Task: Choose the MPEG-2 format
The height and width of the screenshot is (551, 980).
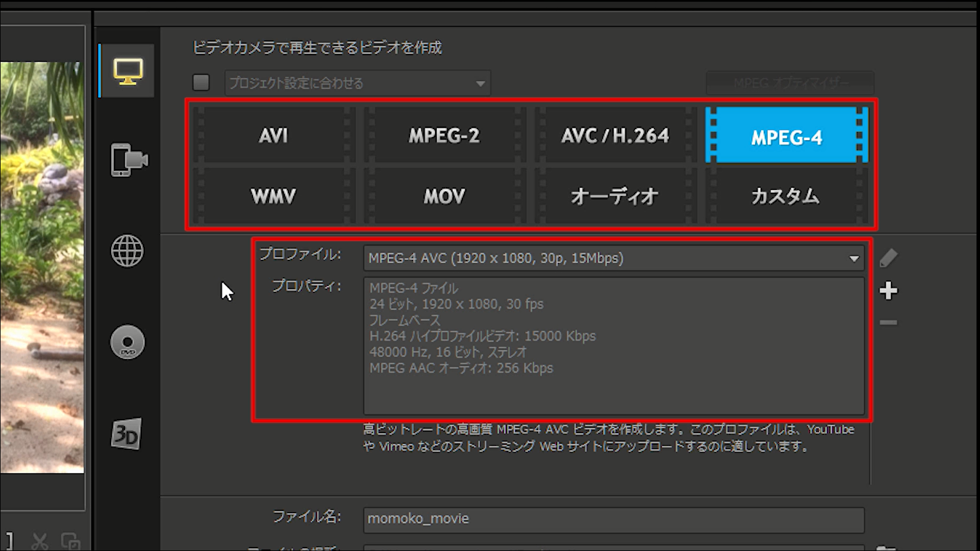Action: 444,135
